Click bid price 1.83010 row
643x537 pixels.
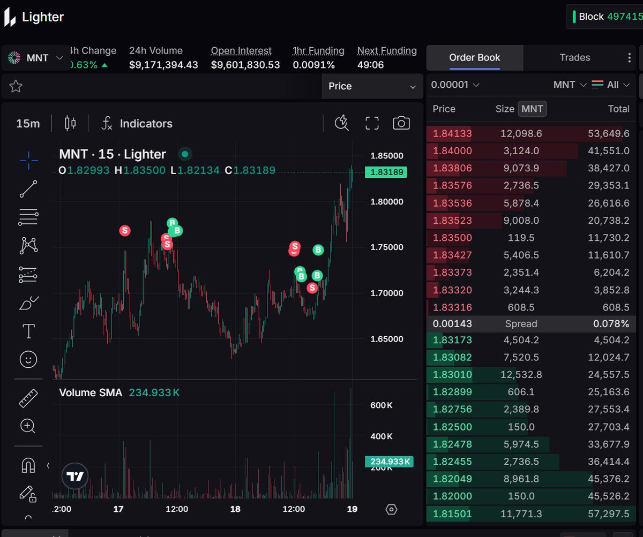pos(532,375)
